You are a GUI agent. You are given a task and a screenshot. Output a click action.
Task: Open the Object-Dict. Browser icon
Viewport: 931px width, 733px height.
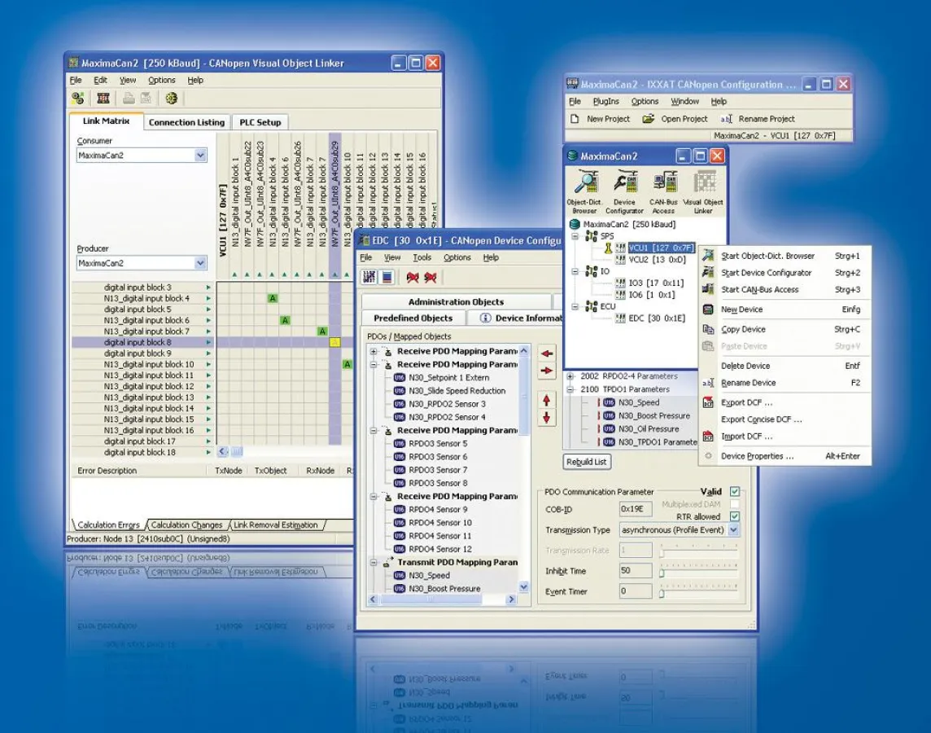click(x=584, y=186)
